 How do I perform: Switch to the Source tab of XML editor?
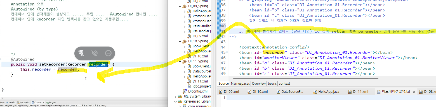click(223, 83)
